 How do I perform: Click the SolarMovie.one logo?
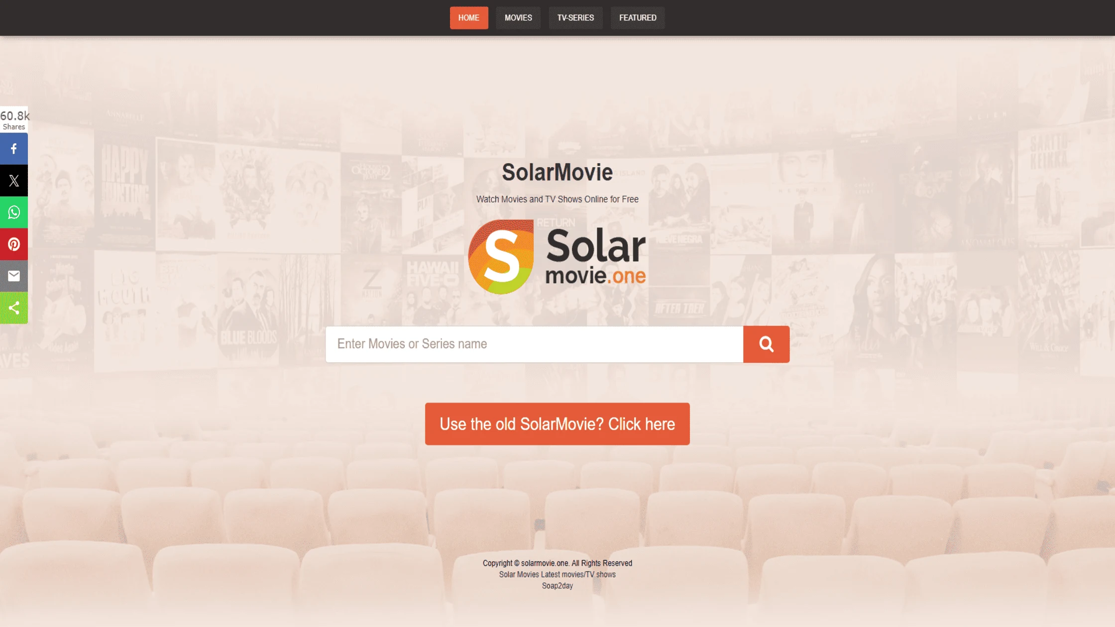click(557, 256)
